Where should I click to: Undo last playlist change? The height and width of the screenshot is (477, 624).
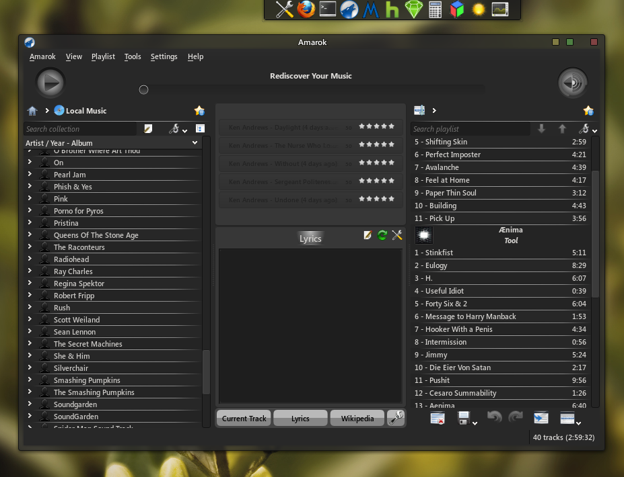[494, 417]
